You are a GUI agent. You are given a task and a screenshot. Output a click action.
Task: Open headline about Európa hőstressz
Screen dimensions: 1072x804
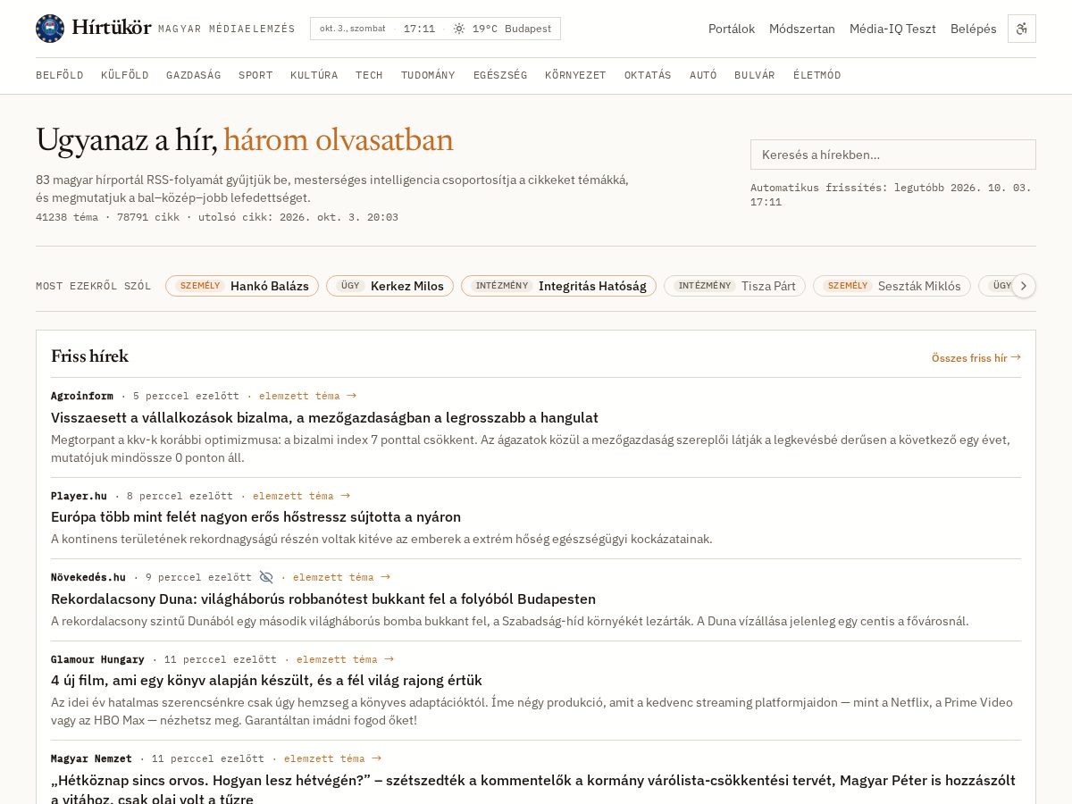tap(255, 516)
